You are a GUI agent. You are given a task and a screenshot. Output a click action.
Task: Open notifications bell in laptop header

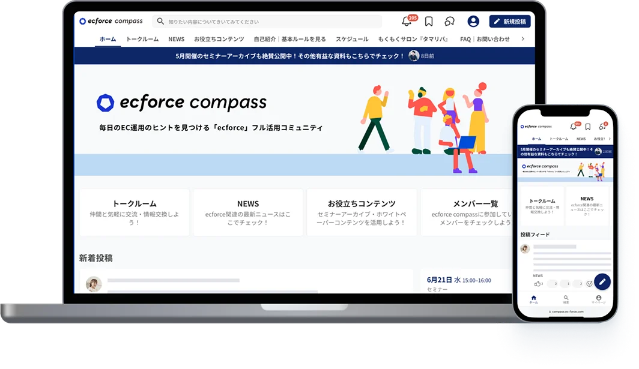[x=407, y=21]
